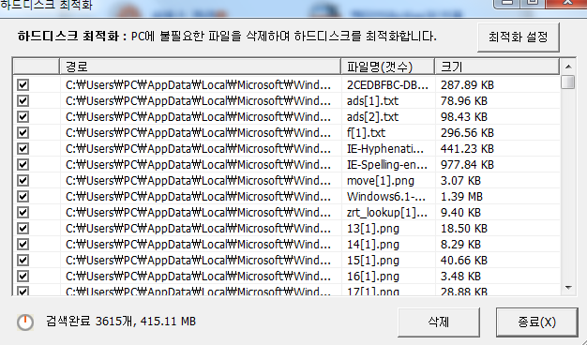Click the file name IE-Hyphenati...

(385, 149)
